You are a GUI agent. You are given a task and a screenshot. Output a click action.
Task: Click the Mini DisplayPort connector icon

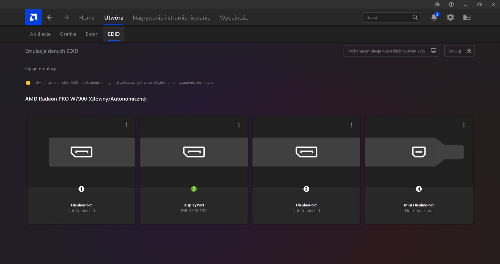click(x=419, y=152)
